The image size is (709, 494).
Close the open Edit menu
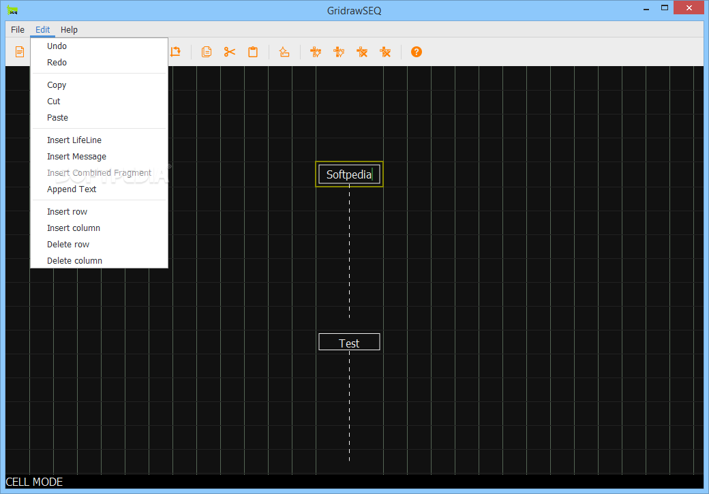[x=42, y=29]
